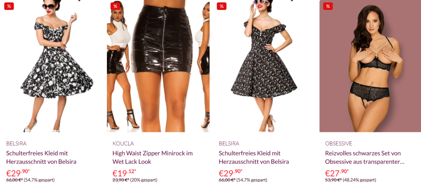Click the €19.12 price of the minirock
Image resolution: width=421 pixels, height=183 pixels.
[124, 173]
